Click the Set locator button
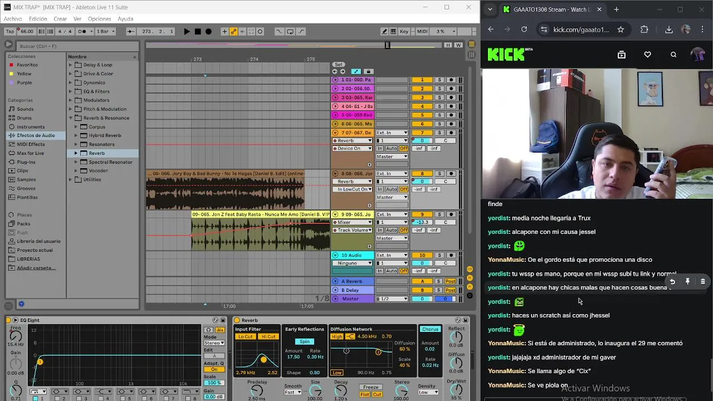Viewport: 713px width, 401px height. [x=339, y=65]
